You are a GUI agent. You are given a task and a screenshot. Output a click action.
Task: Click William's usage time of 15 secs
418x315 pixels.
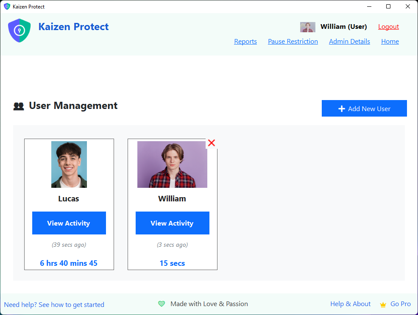pyautogui.click(x=172, y=263)
